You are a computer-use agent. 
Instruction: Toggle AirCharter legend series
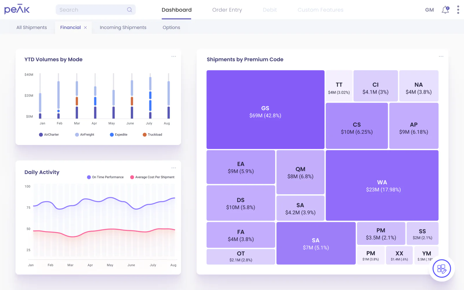point(49,135)
